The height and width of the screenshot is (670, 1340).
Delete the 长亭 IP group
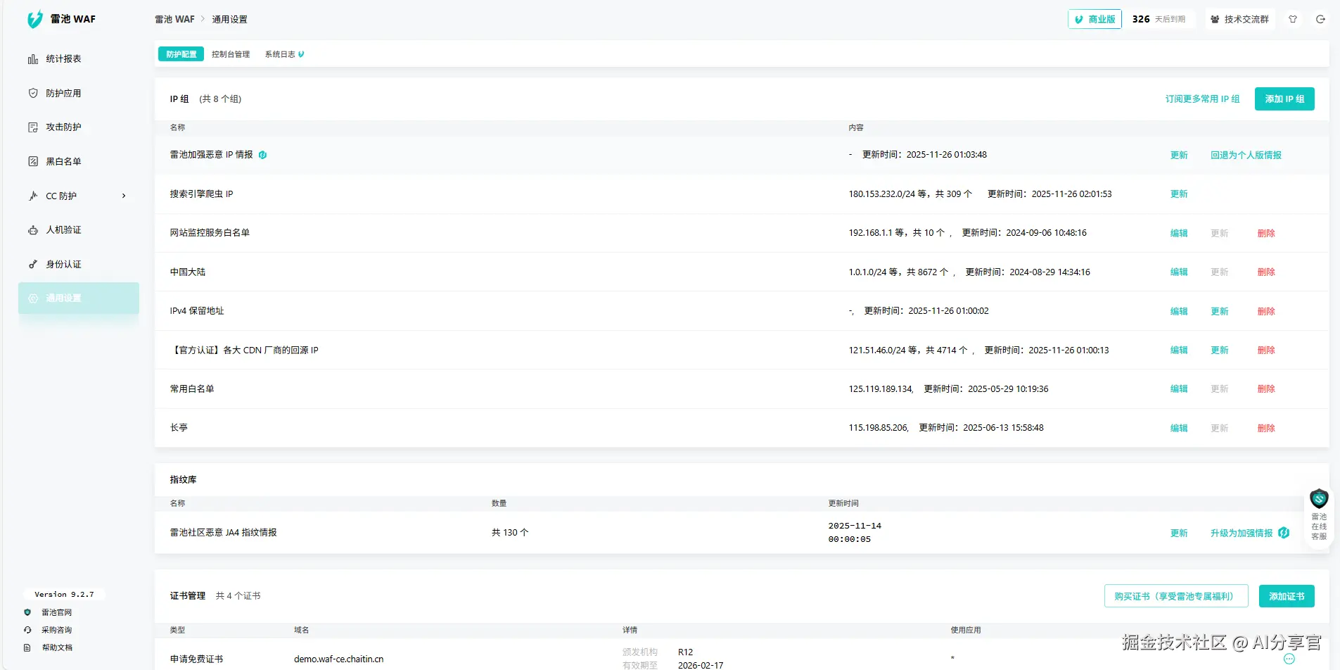tap(1266, 428)
